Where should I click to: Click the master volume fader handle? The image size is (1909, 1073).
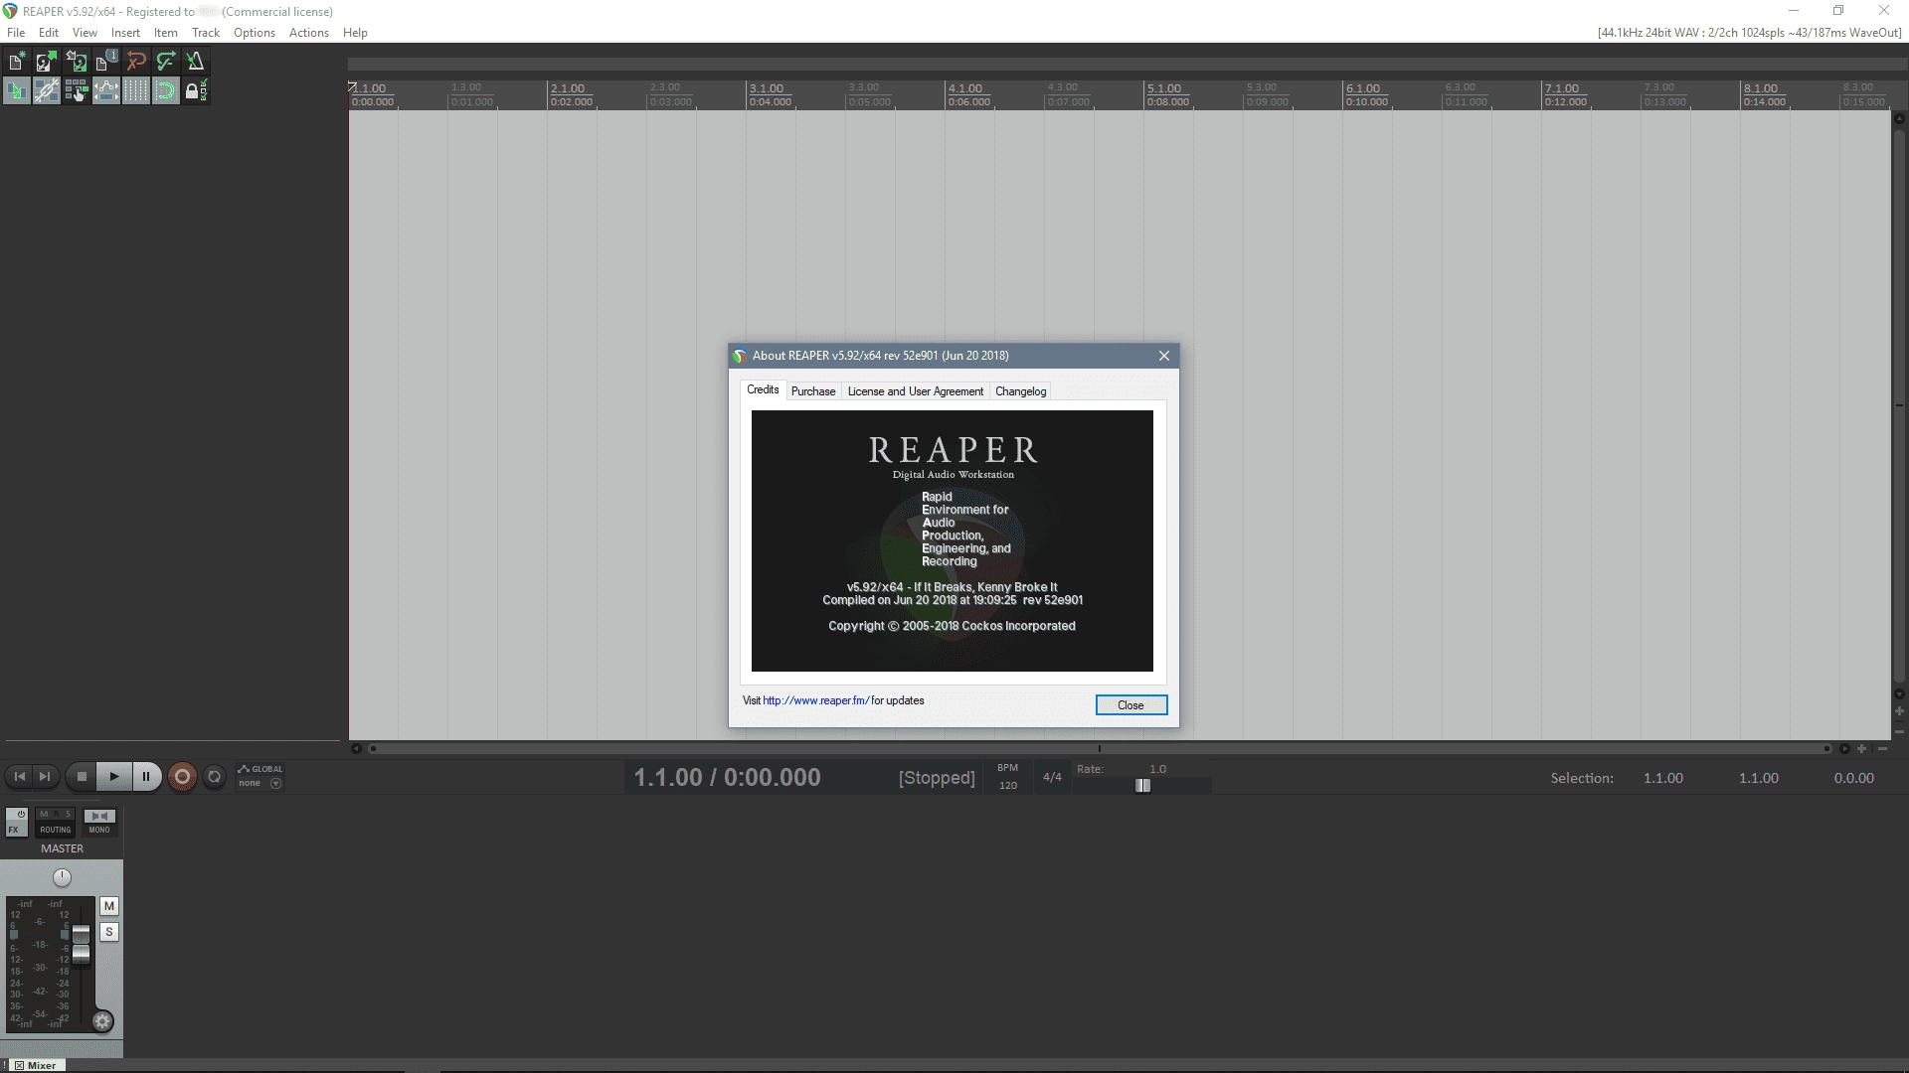click(82, 942)
